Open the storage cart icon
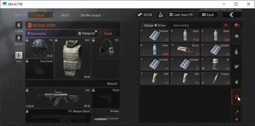255x126 pixels. pyautogui.click(x=226, y=25)
